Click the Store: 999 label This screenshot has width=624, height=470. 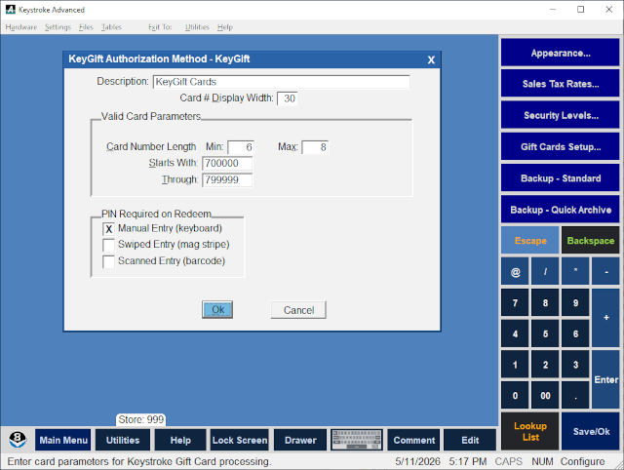pyautogui.click(x=140, y=419)
